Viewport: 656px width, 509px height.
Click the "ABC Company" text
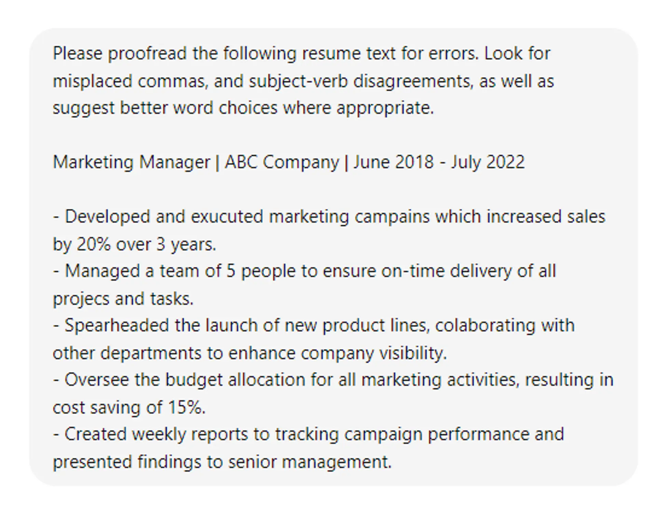[282, 162]
